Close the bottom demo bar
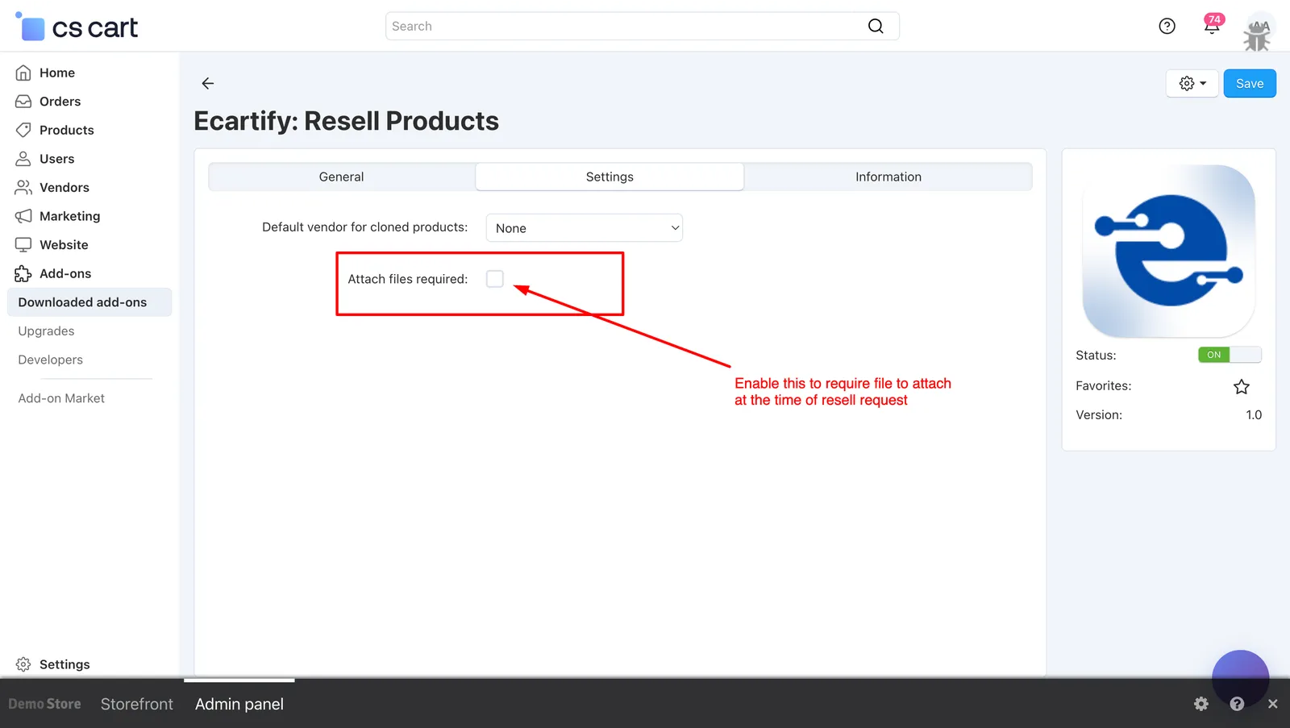Viewport: 1290px width, 728px height. pos(1272,704)
